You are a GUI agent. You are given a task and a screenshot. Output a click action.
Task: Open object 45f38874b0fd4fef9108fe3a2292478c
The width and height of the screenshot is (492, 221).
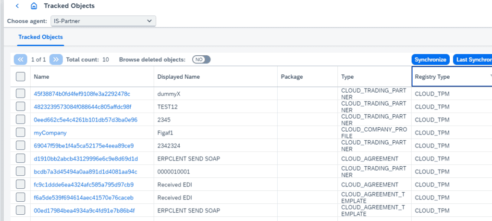pyautogui.click(x=82, y=94)
